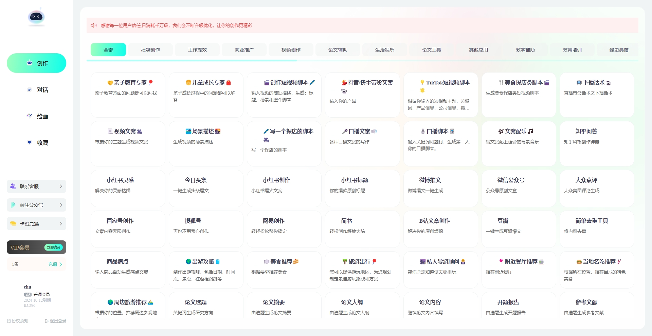Switch to the 论文辅助 category tab
The image size is (652, 336).
(338, 50)
